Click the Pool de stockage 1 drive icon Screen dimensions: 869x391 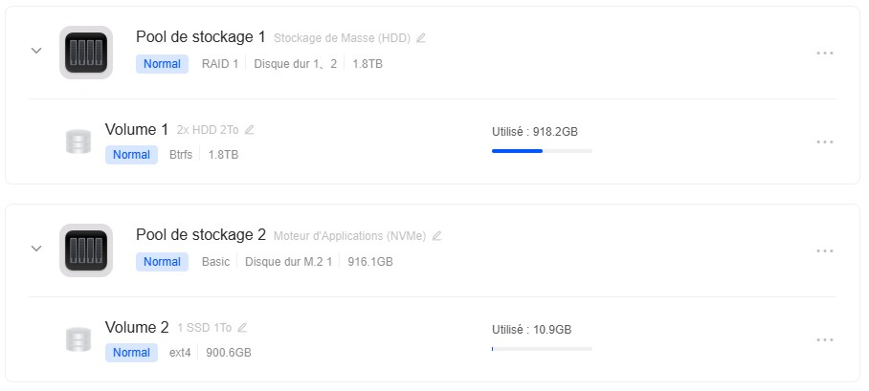pos(86,53)
